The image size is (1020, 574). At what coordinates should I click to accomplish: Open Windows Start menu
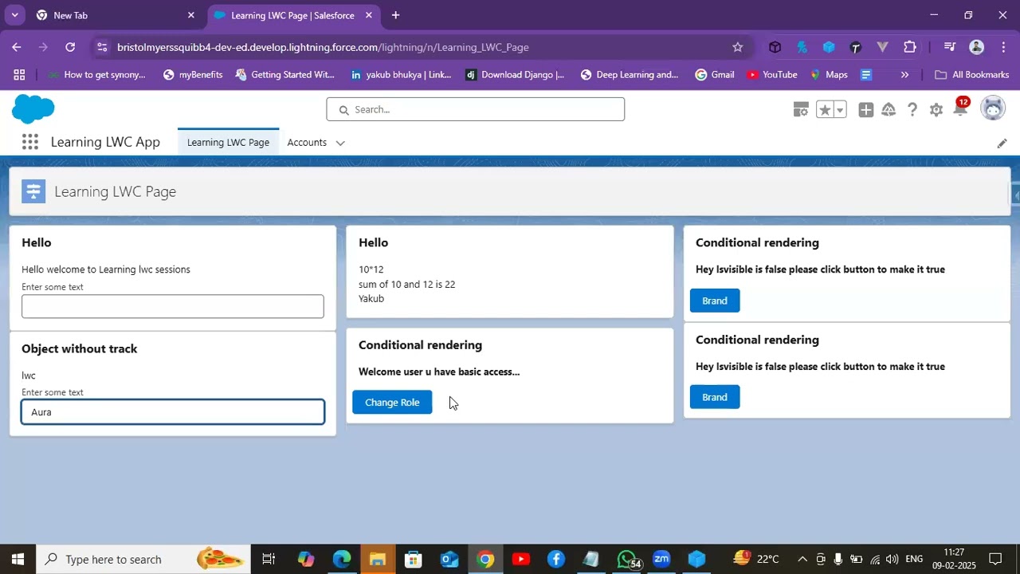coord(18,559)
